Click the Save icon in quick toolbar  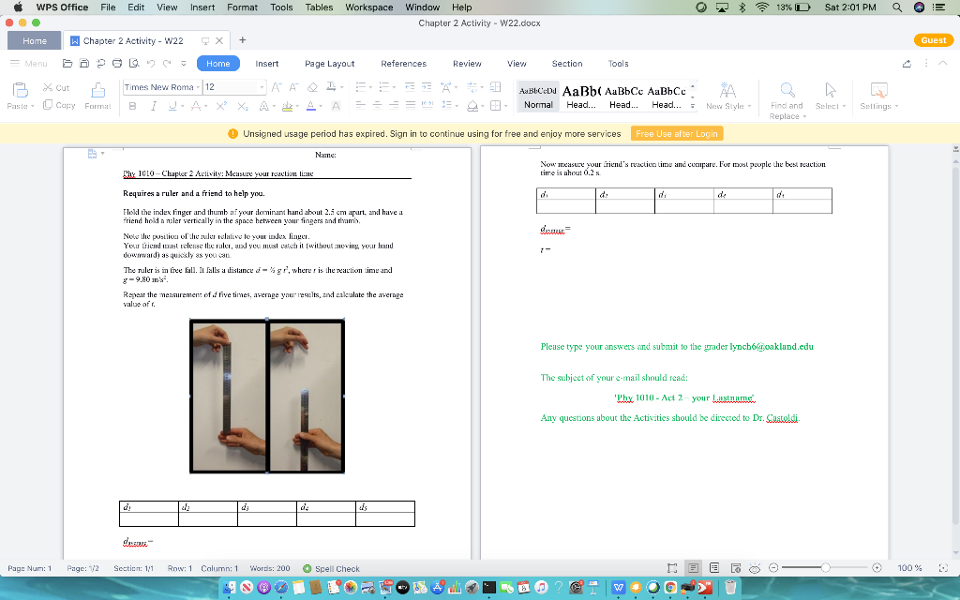click(83, 63)
